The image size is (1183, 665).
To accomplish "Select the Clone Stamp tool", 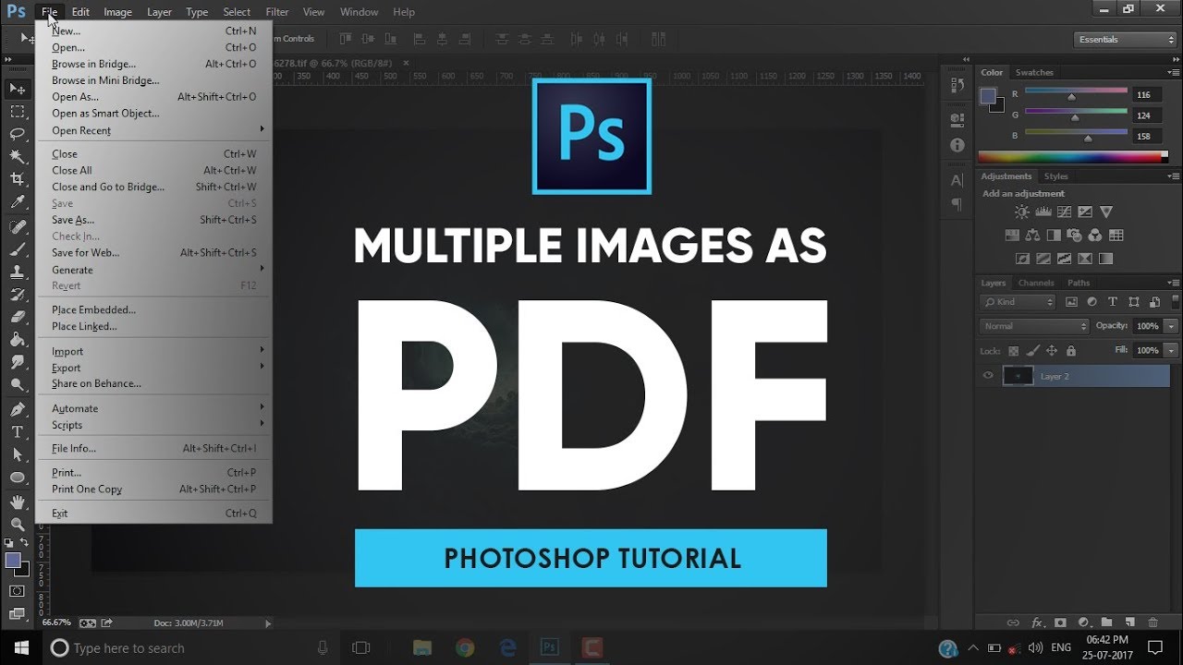I will point(17,272).
